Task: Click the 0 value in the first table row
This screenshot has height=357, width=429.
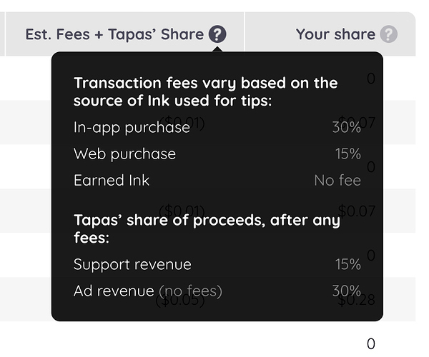Action: coord(371,79)
